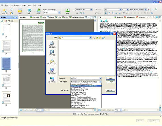Image resolution: width=162 pixels, height=126 pixels.
Task: Choose CSV Document (*.csv) type
Action: (x=86, y=102)
